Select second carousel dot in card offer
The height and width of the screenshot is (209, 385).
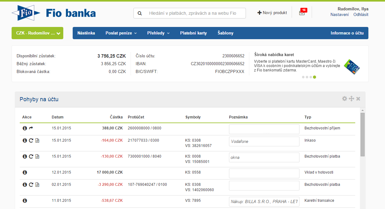(307, 77)
